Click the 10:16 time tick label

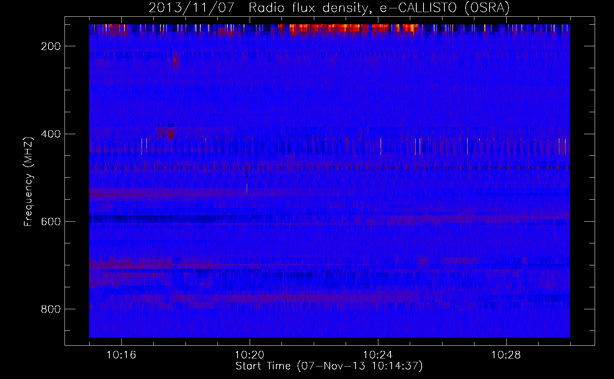coord(121,355)
